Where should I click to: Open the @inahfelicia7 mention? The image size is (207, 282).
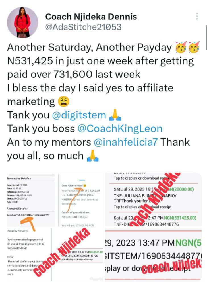[126, 142]
